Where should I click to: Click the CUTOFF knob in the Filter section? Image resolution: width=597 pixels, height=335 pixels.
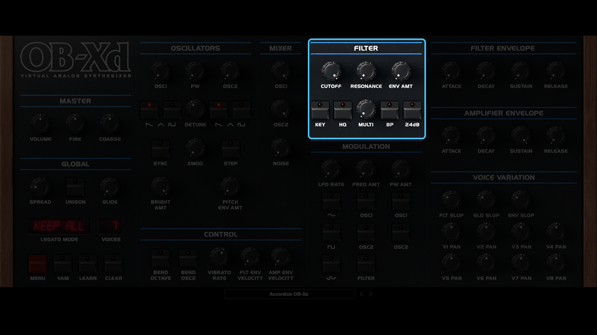(x=331, y=72)
